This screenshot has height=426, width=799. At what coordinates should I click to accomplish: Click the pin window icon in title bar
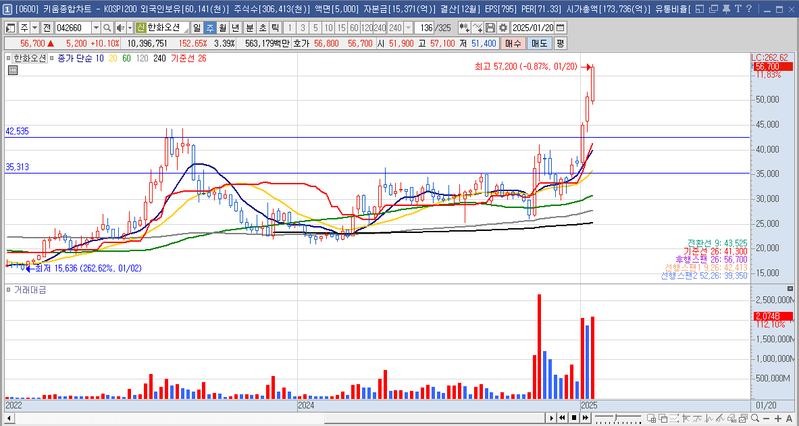pos(726,9)
